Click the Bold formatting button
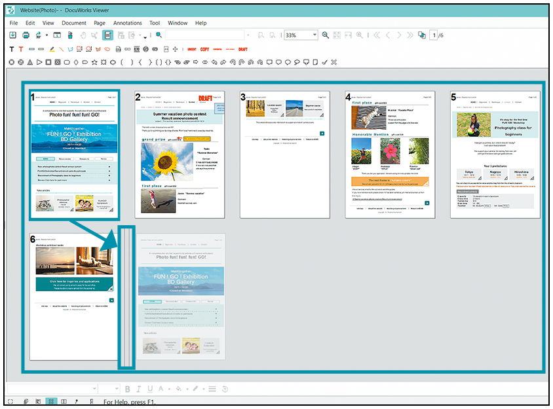This screenshot has width=553, height=409. point(128,389)
